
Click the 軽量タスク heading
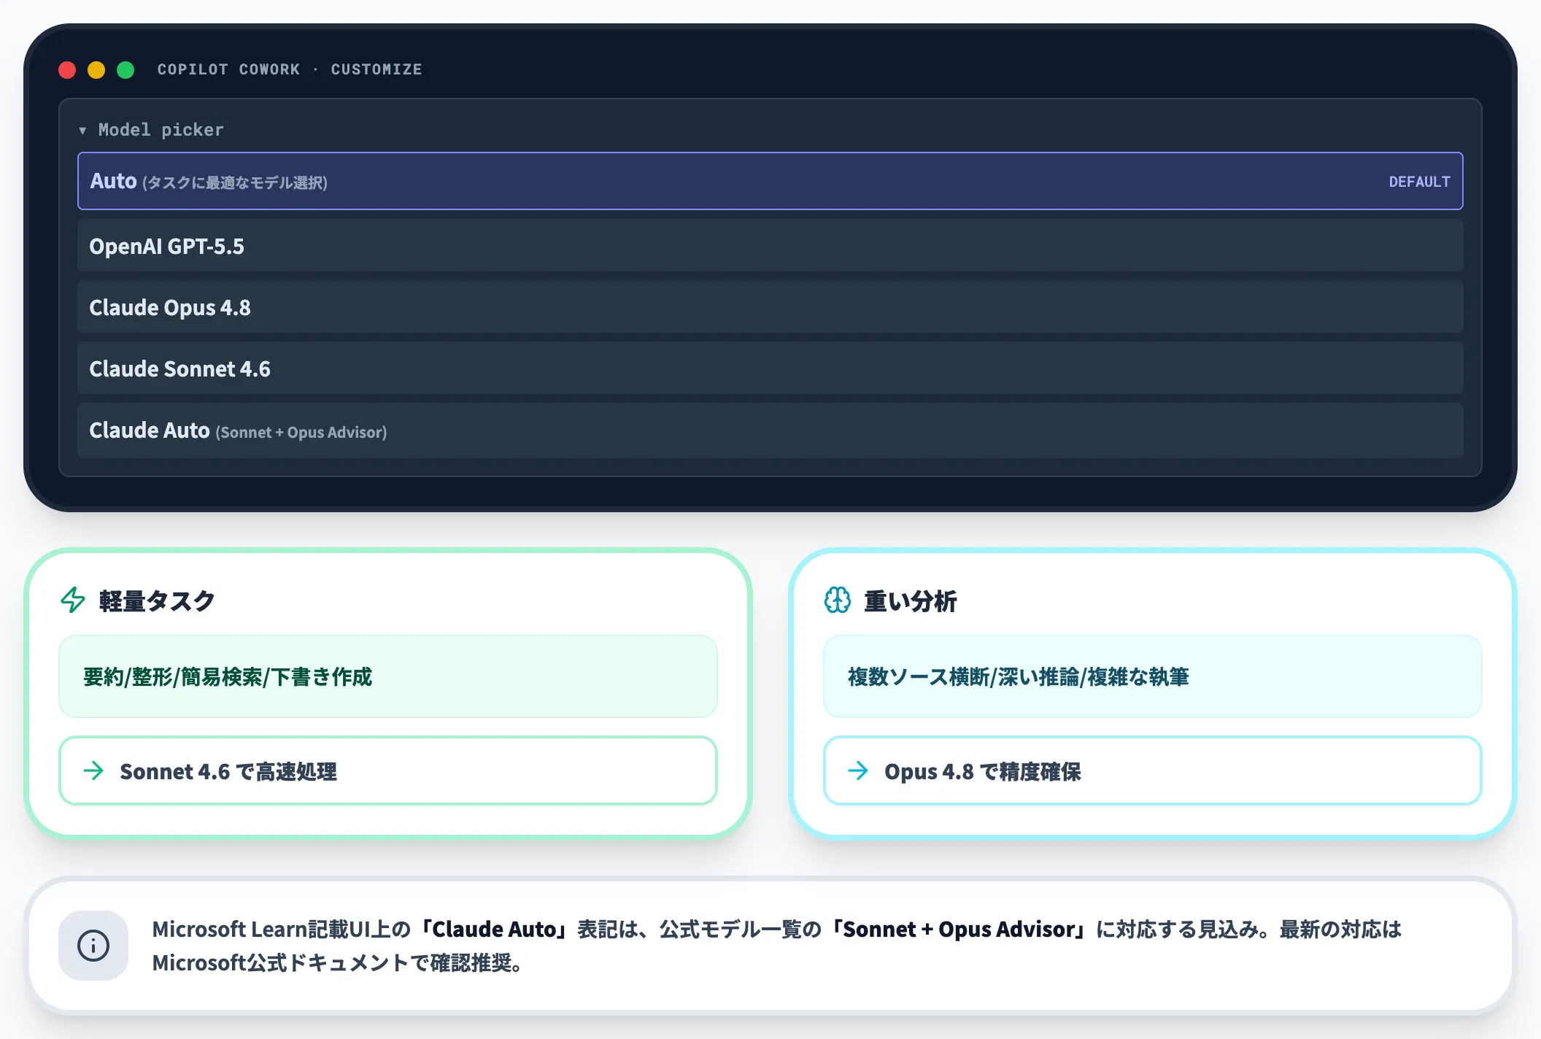tap(157, 600)
